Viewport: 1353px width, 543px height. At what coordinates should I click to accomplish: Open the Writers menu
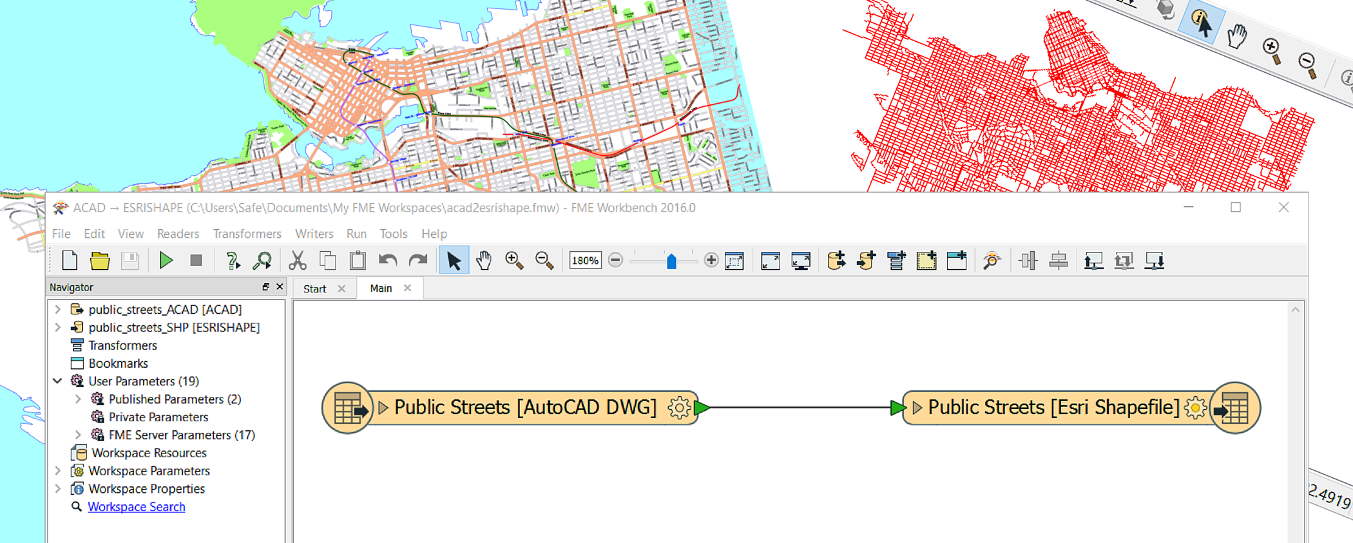coord(314,234)
